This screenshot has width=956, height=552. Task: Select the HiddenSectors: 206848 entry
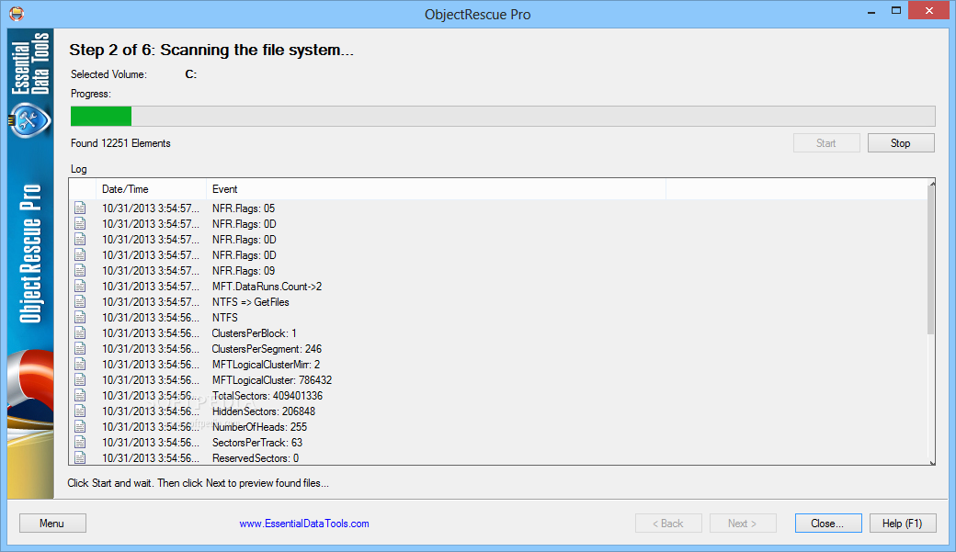coord(264,411)
